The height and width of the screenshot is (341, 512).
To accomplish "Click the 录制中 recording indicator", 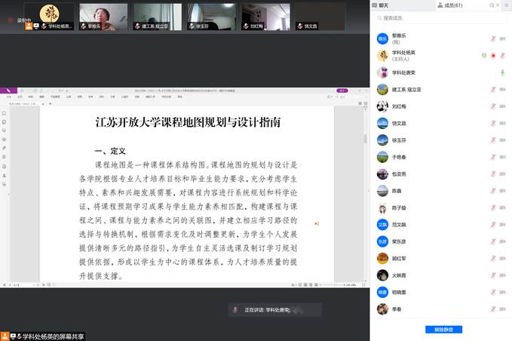I will click(20, 20).
